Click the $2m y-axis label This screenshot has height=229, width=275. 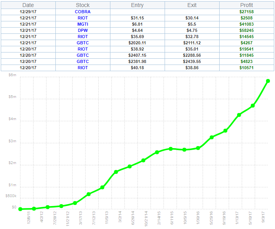12,163
